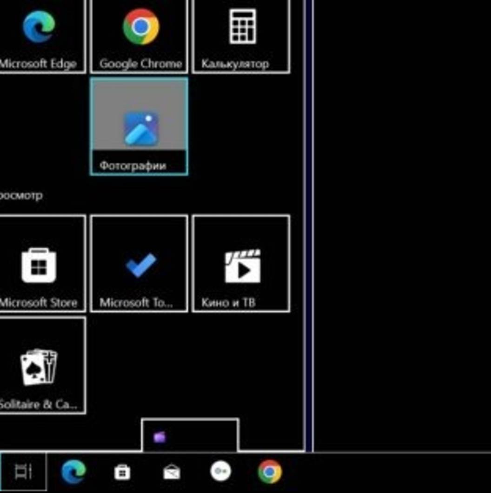Open the small tile with purple icon
Image resolution: width=491 pixels, height=493 pixels.
click(x=190, y=436)
